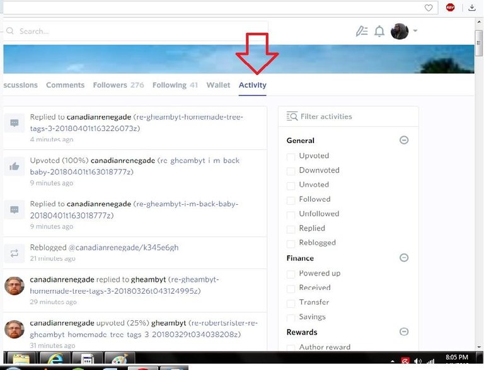Enable the Upvoted filter checkbox
The height and width of the screenshot is (370, 484).
tap(291, 156)
